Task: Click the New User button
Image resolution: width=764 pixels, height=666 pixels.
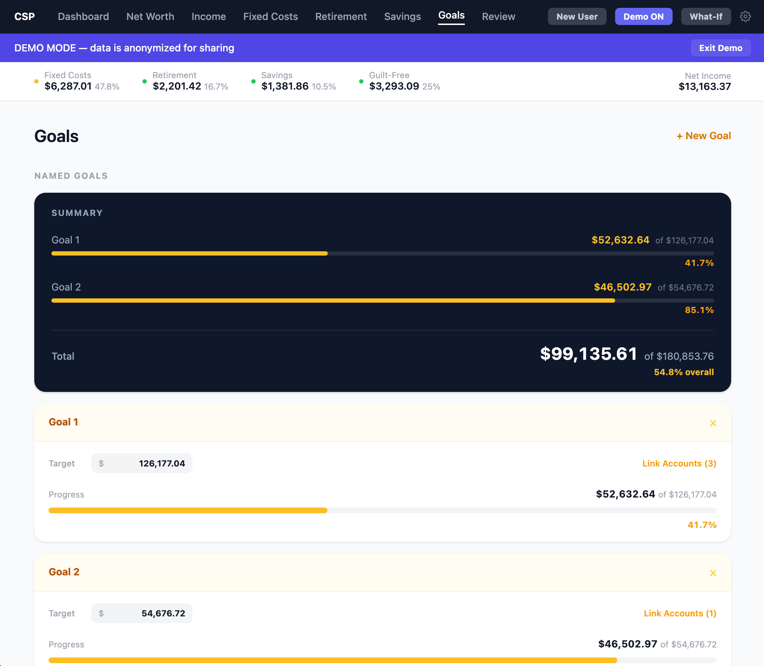Action: pos(577,16)
